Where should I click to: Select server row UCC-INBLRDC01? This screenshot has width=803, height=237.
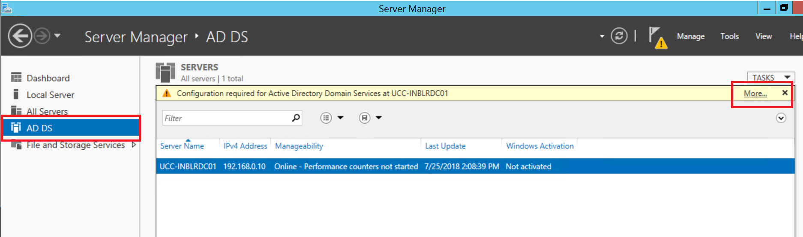[475, 166]
